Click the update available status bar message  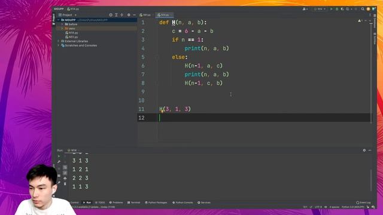point(93,207)
